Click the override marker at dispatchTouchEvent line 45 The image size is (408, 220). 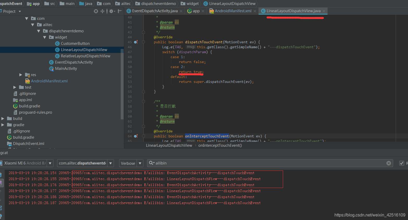pyautogui.click(x=136, y=42)
